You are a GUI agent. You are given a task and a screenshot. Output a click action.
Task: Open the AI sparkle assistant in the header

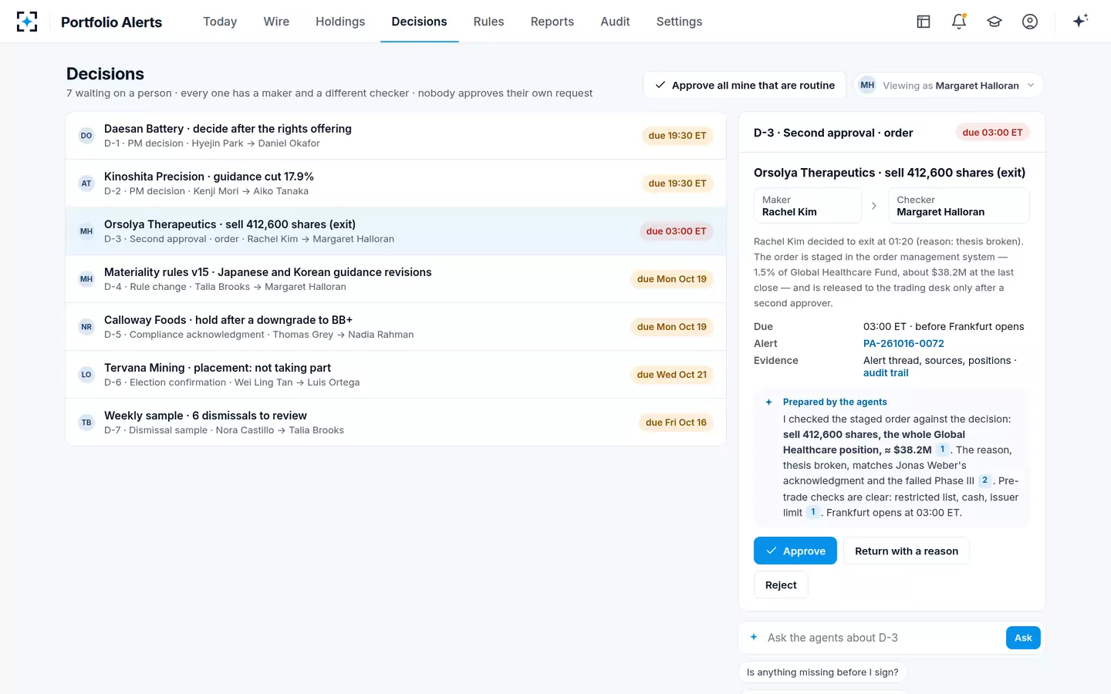pos(1080,21)
